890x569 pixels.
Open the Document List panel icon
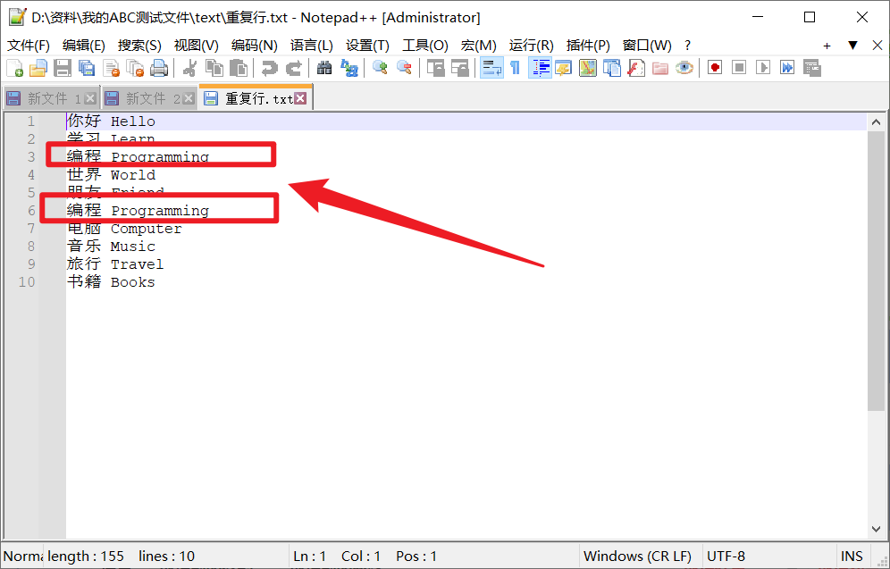[x=612, y=68]
